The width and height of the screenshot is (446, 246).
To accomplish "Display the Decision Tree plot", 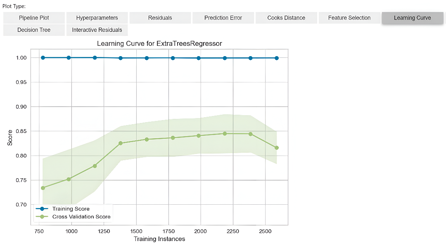I will pyautogui.click(x=34, y=30).
